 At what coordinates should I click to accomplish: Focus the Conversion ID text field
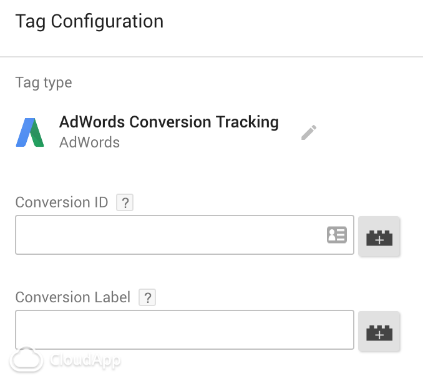pos(185,235)
